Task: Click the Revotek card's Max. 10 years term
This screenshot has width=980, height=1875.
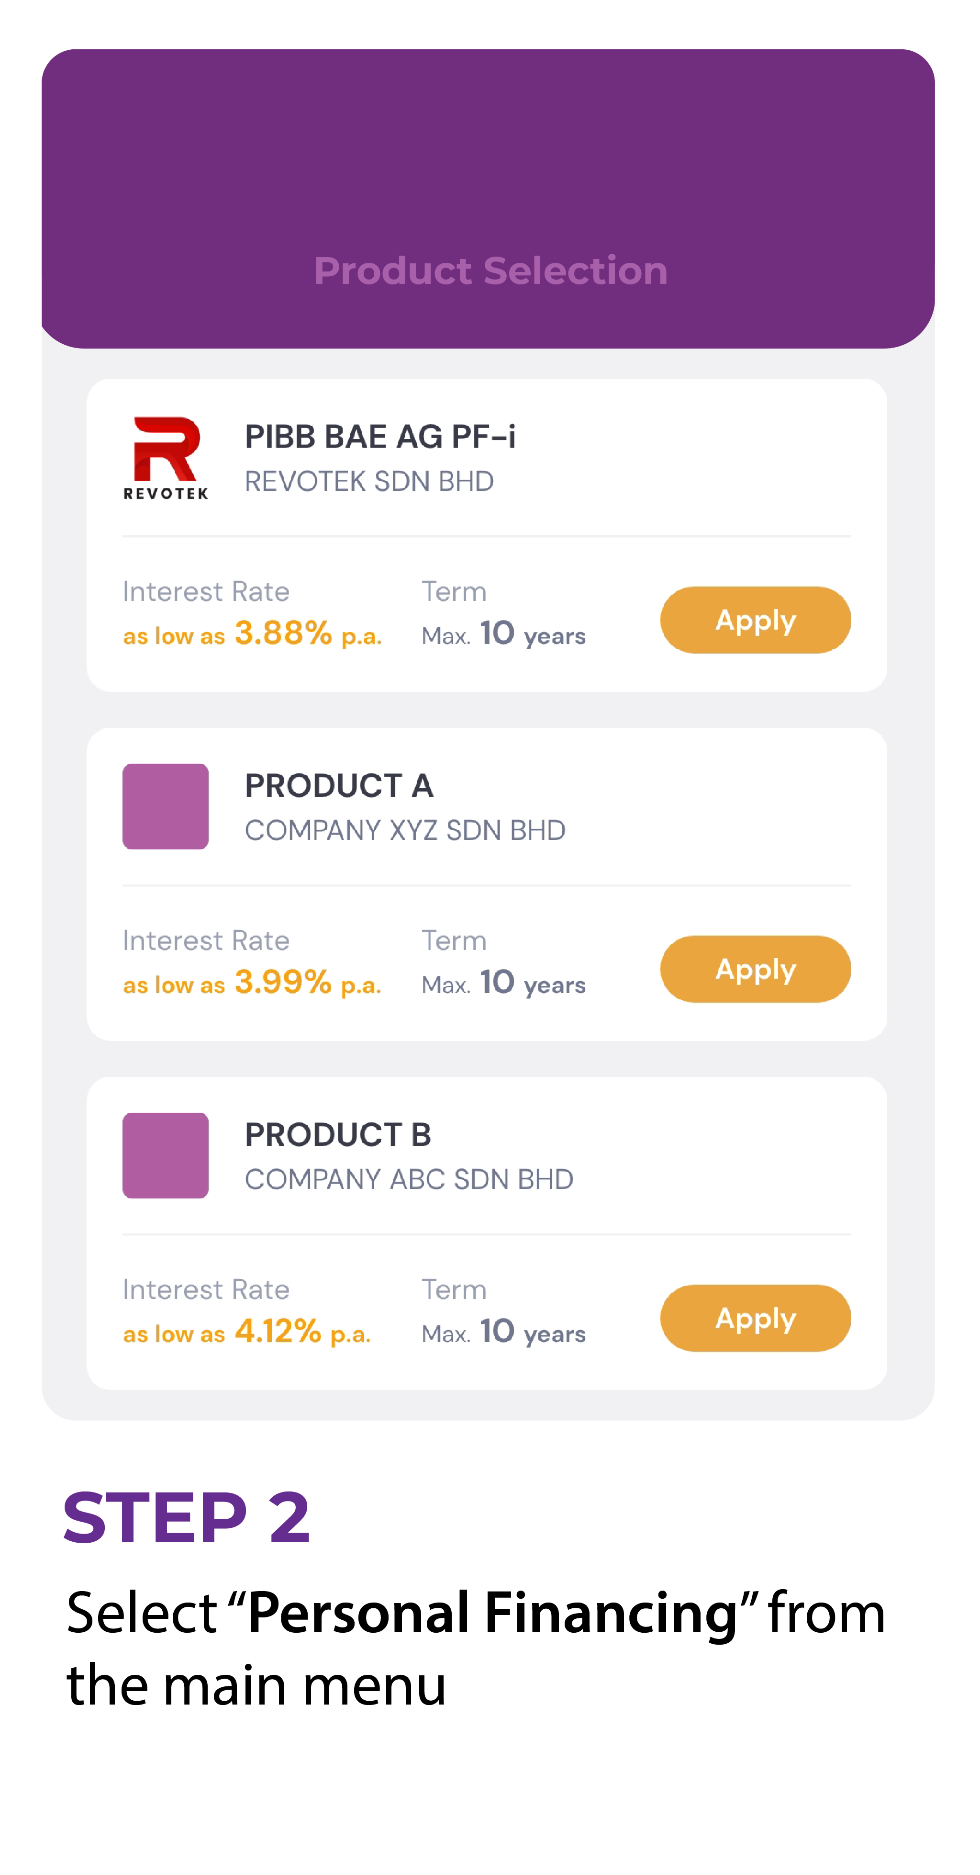Action: pos(503,633)
